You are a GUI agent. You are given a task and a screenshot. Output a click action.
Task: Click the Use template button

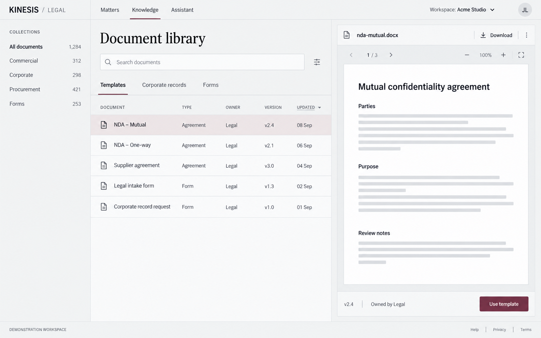(504, 304)
